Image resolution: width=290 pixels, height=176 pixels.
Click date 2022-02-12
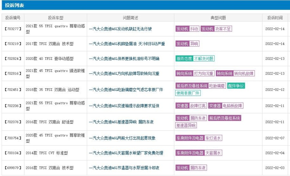(275, 90)
